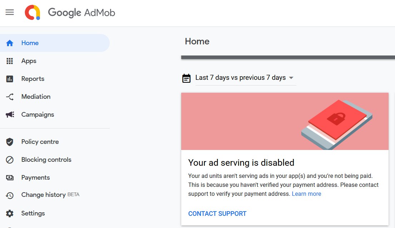Click the Apps grid icon
This screenshot has height=228, width=395.
[x=10, y=61]
